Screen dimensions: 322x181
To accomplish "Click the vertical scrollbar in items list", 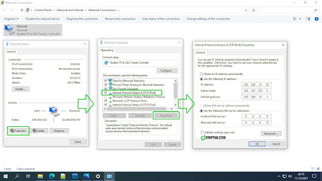I will click(176, 90).
